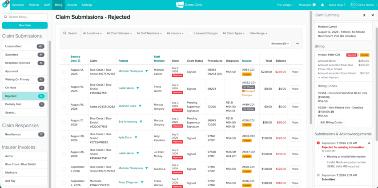The height and width of the screenshot is (188, 378).
Task: Collapse Claim Summary with double-chevron icon
Action: point(364,15)
